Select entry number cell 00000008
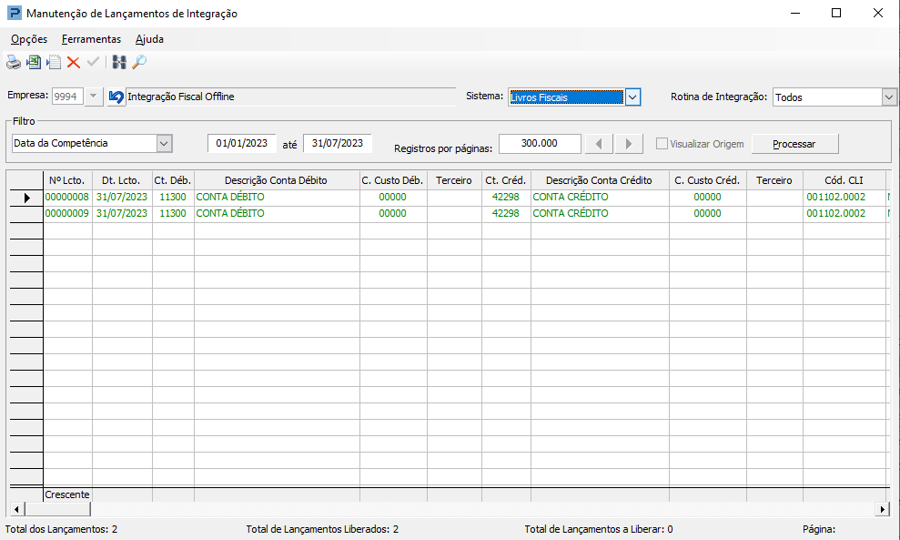This screenshot has width=900, height=540. click(67, 197)
